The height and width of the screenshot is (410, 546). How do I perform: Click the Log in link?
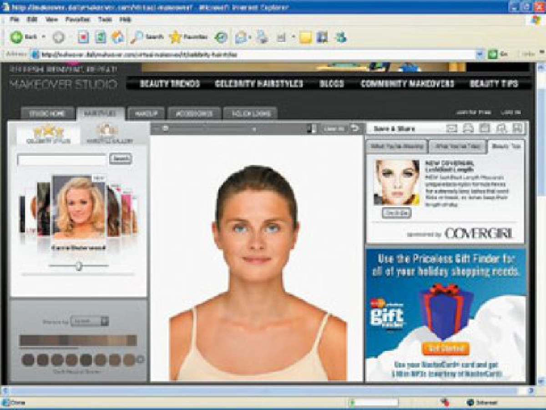click(511, 113)
